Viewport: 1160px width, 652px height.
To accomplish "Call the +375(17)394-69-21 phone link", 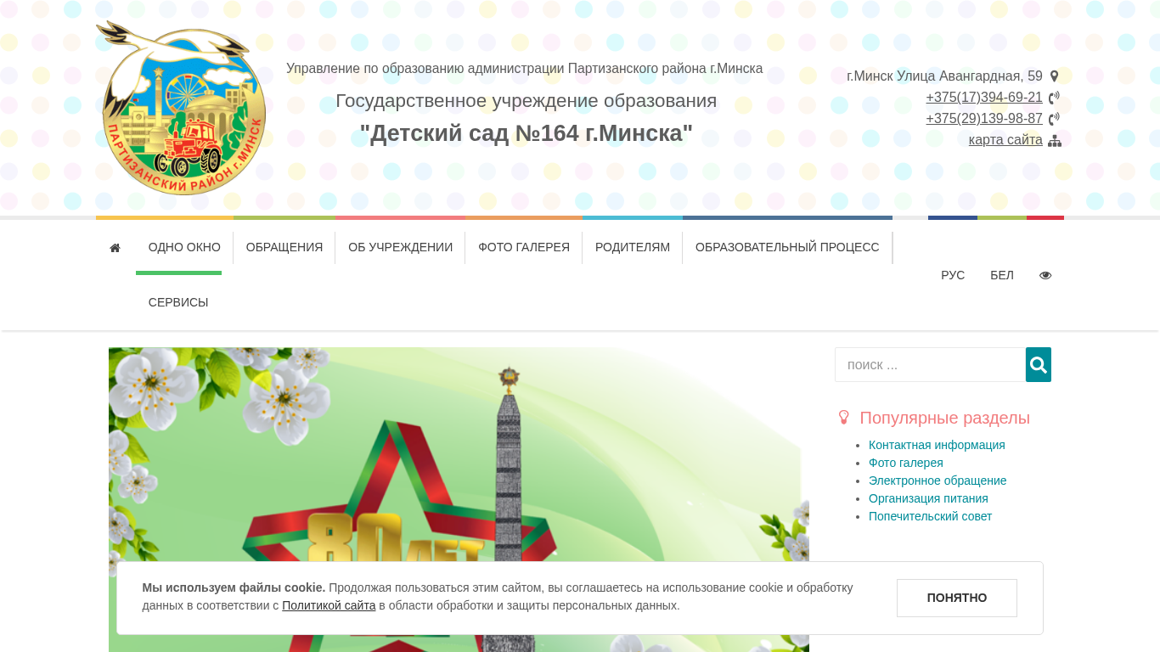I will tap(984, 98).
